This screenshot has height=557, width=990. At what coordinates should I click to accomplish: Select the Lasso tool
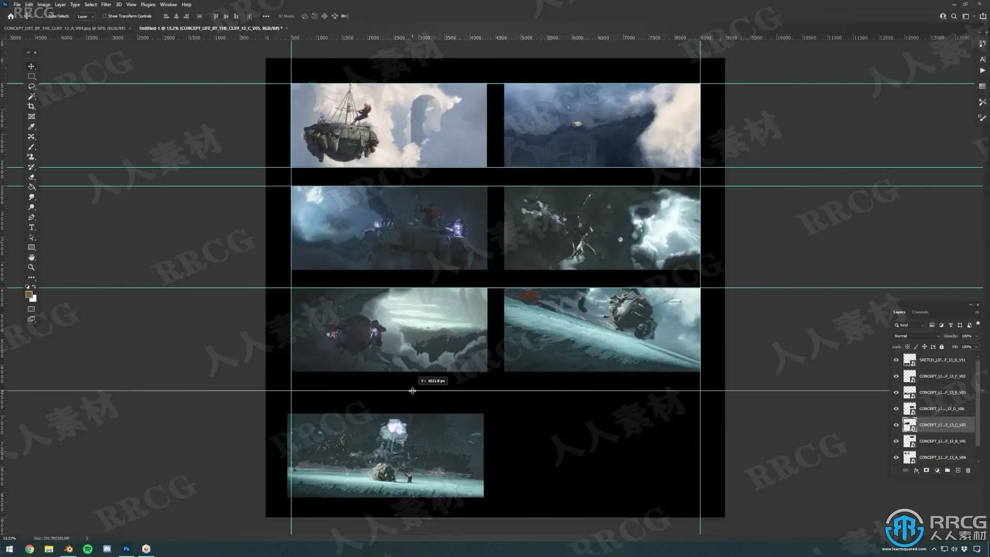tap(31, 86)
